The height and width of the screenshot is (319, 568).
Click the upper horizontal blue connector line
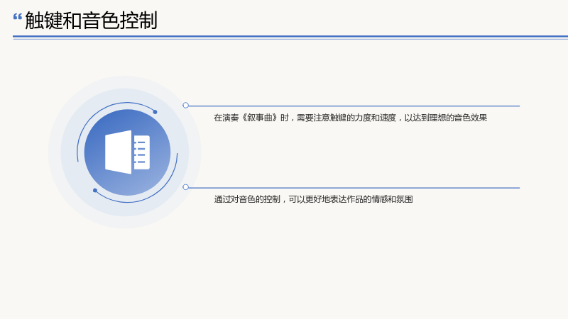coord(354,106)
